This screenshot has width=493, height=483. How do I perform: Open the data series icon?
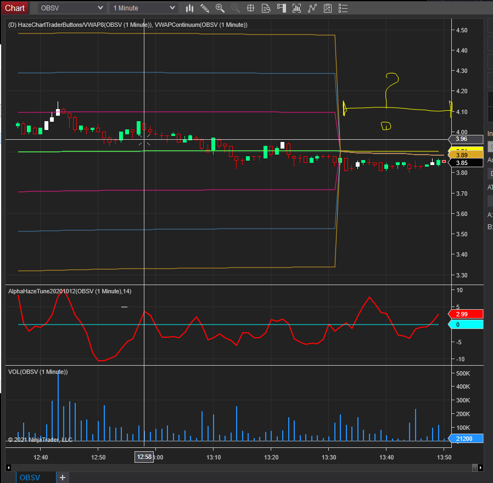296,8
